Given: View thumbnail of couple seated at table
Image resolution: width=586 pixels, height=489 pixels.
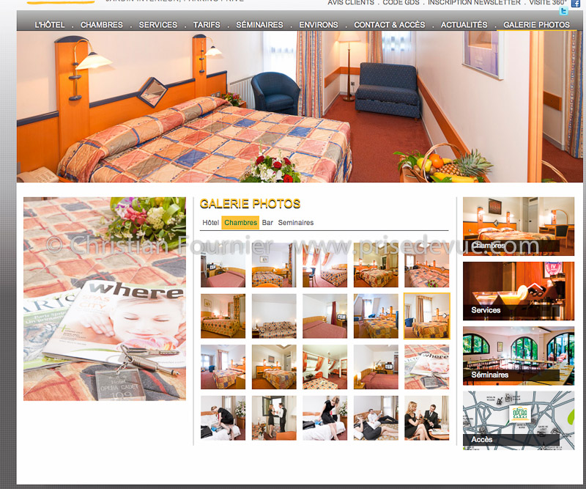Looking at the screenshot, I should (x=427, y=418).
